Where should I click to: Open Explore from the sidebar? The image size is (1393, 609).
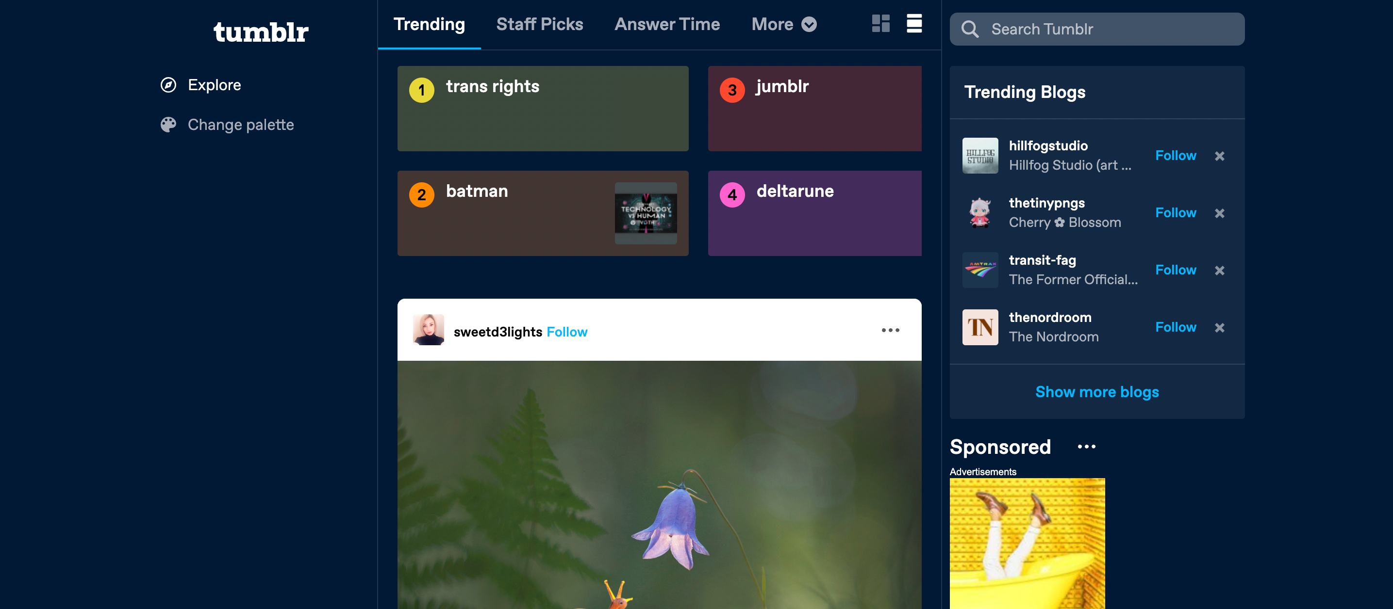215,85
